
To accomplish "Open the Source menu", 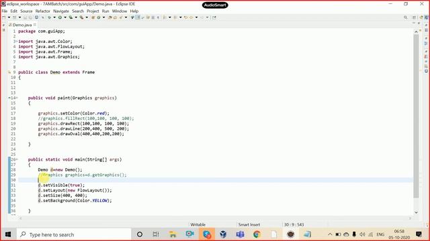I will coord(26,11).
